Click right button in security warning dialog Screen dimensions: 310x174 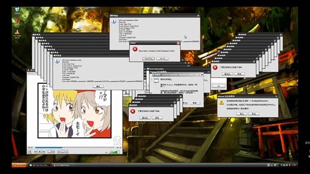(254, 114)
